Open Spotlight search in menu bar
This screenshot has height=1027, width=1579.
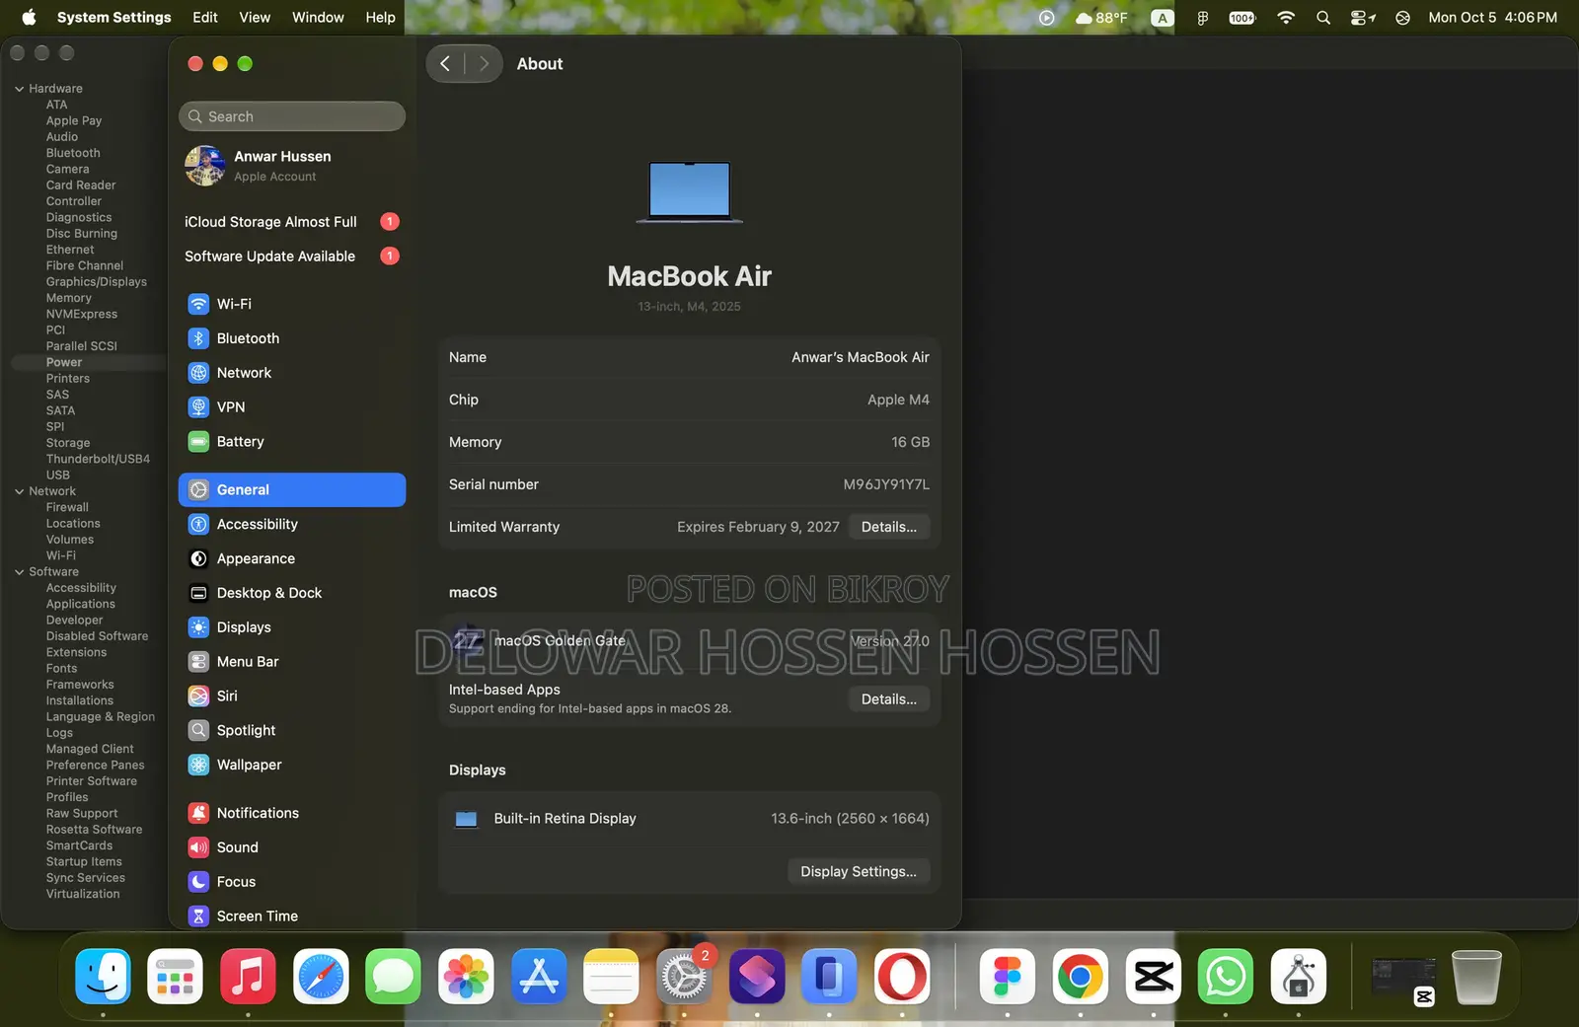(x=1323, y=17)
